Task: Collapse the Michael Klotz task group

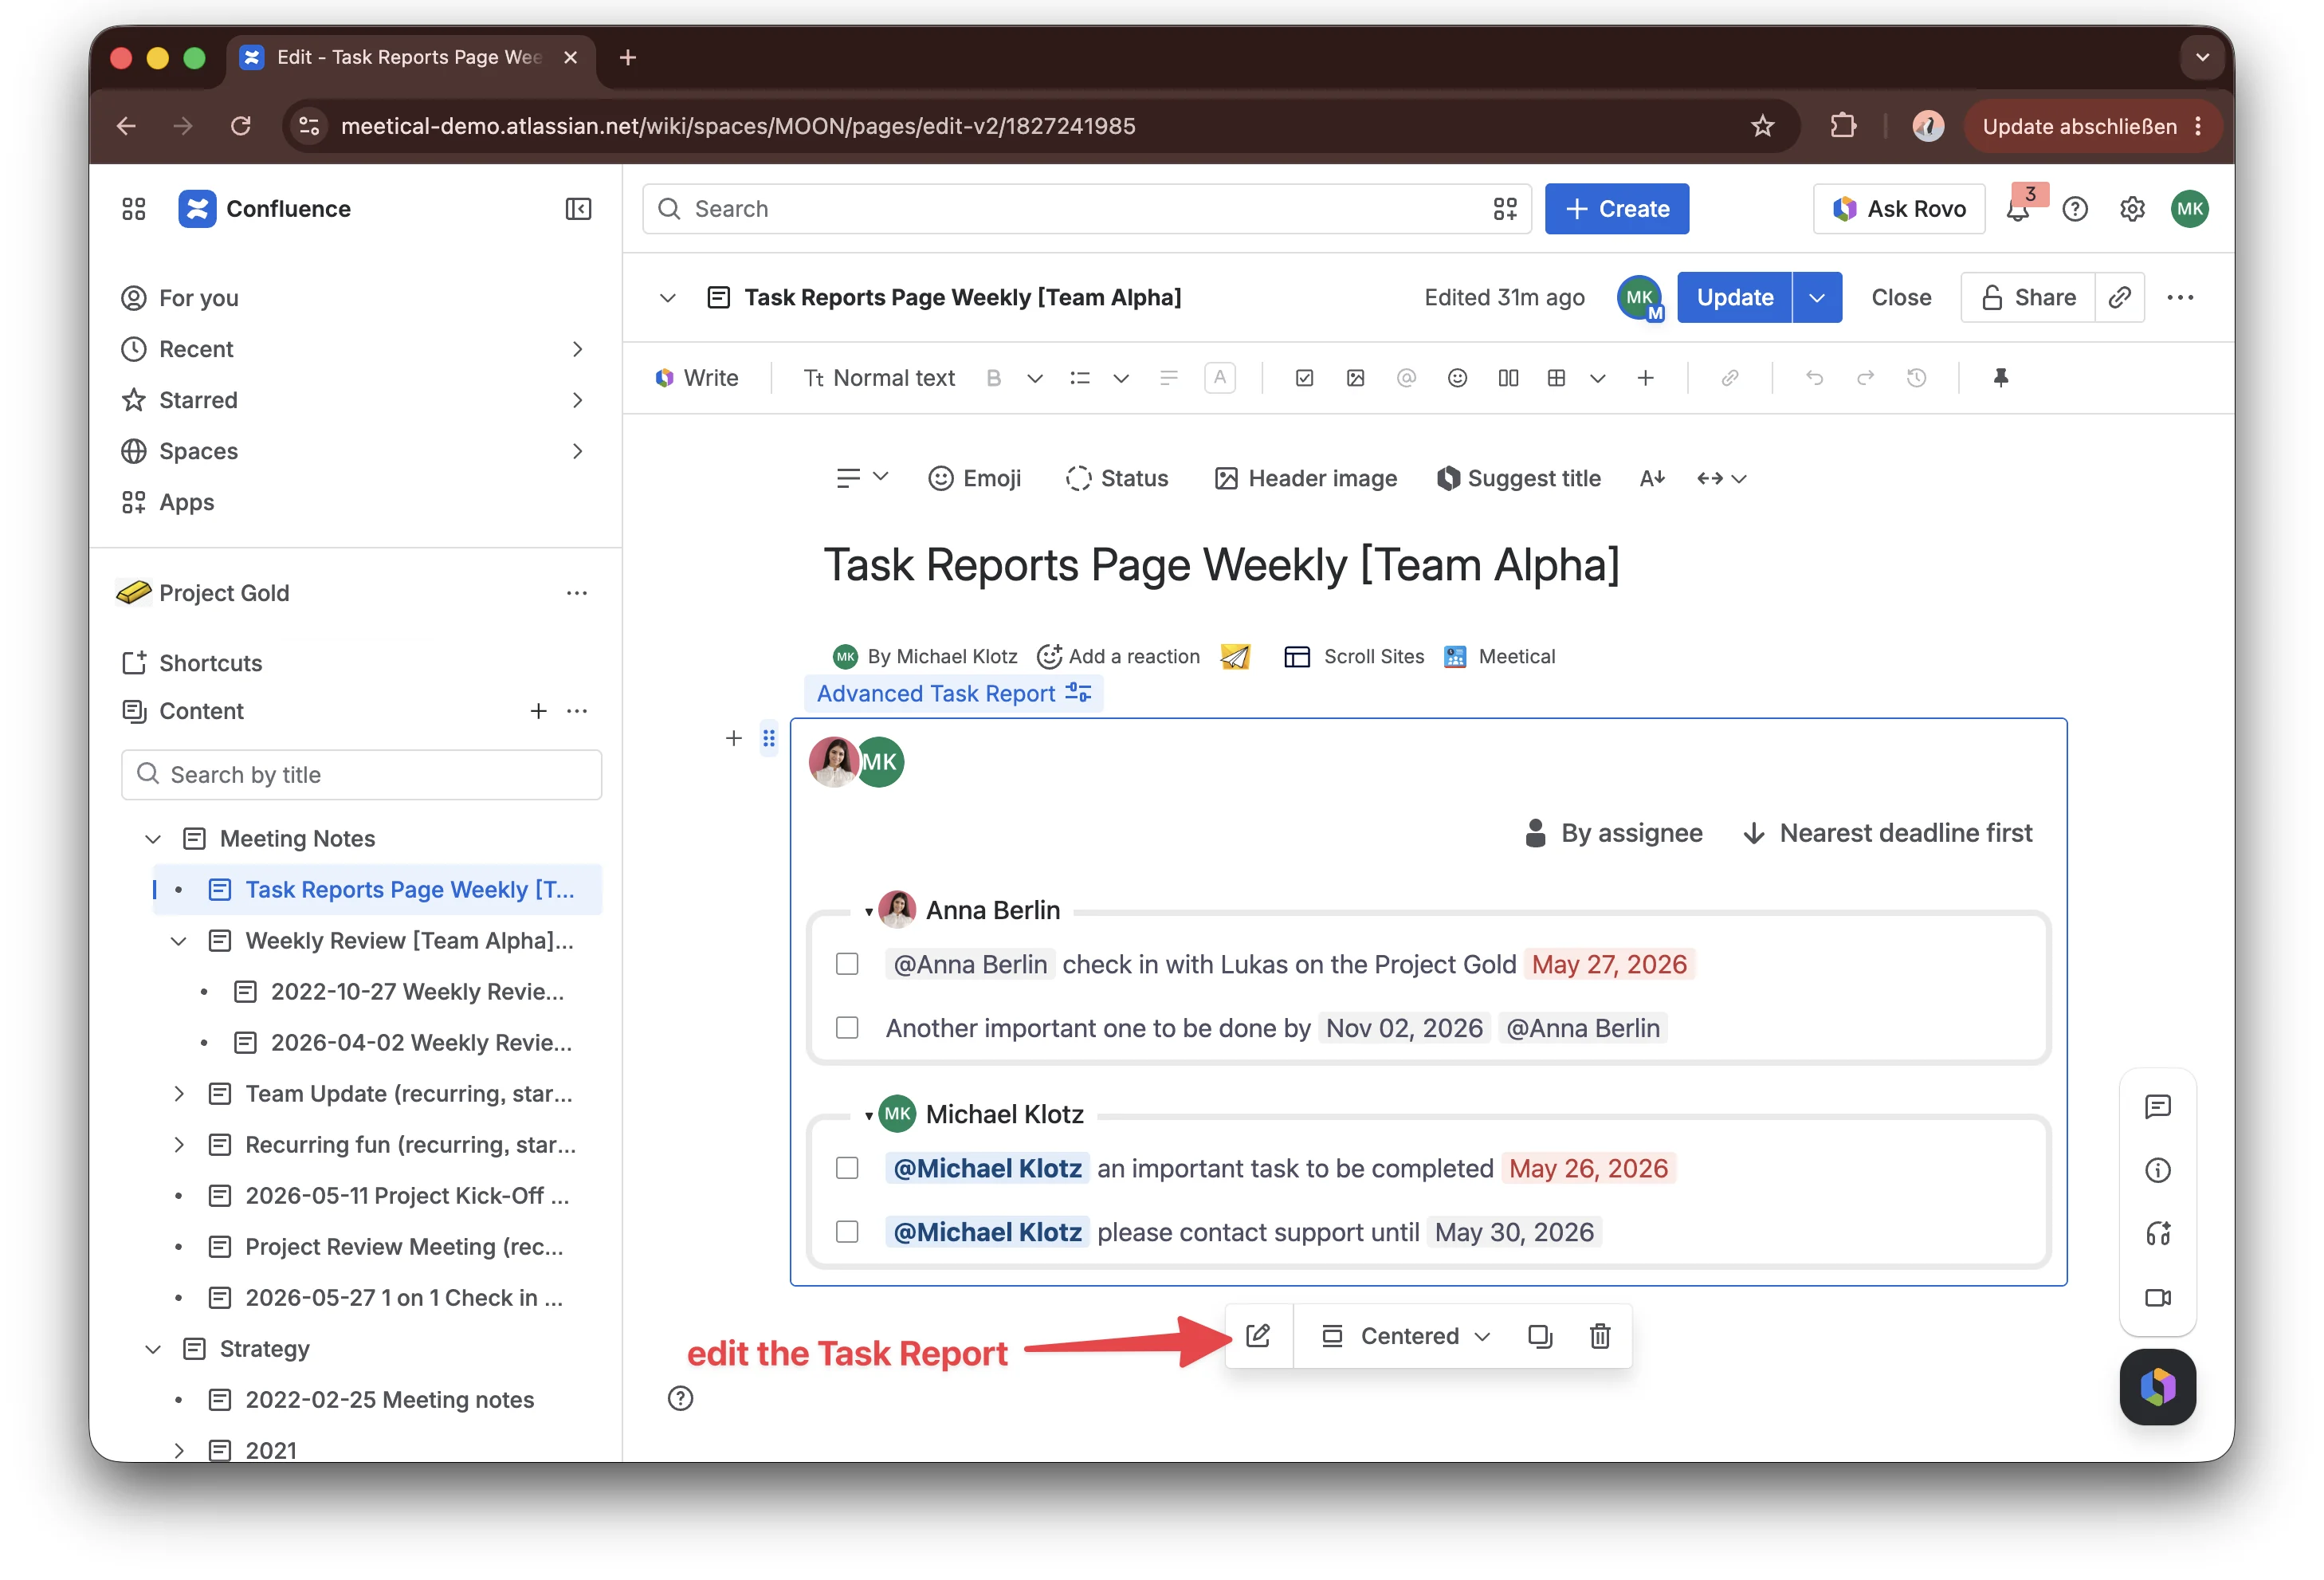Action: point(869,1116)
